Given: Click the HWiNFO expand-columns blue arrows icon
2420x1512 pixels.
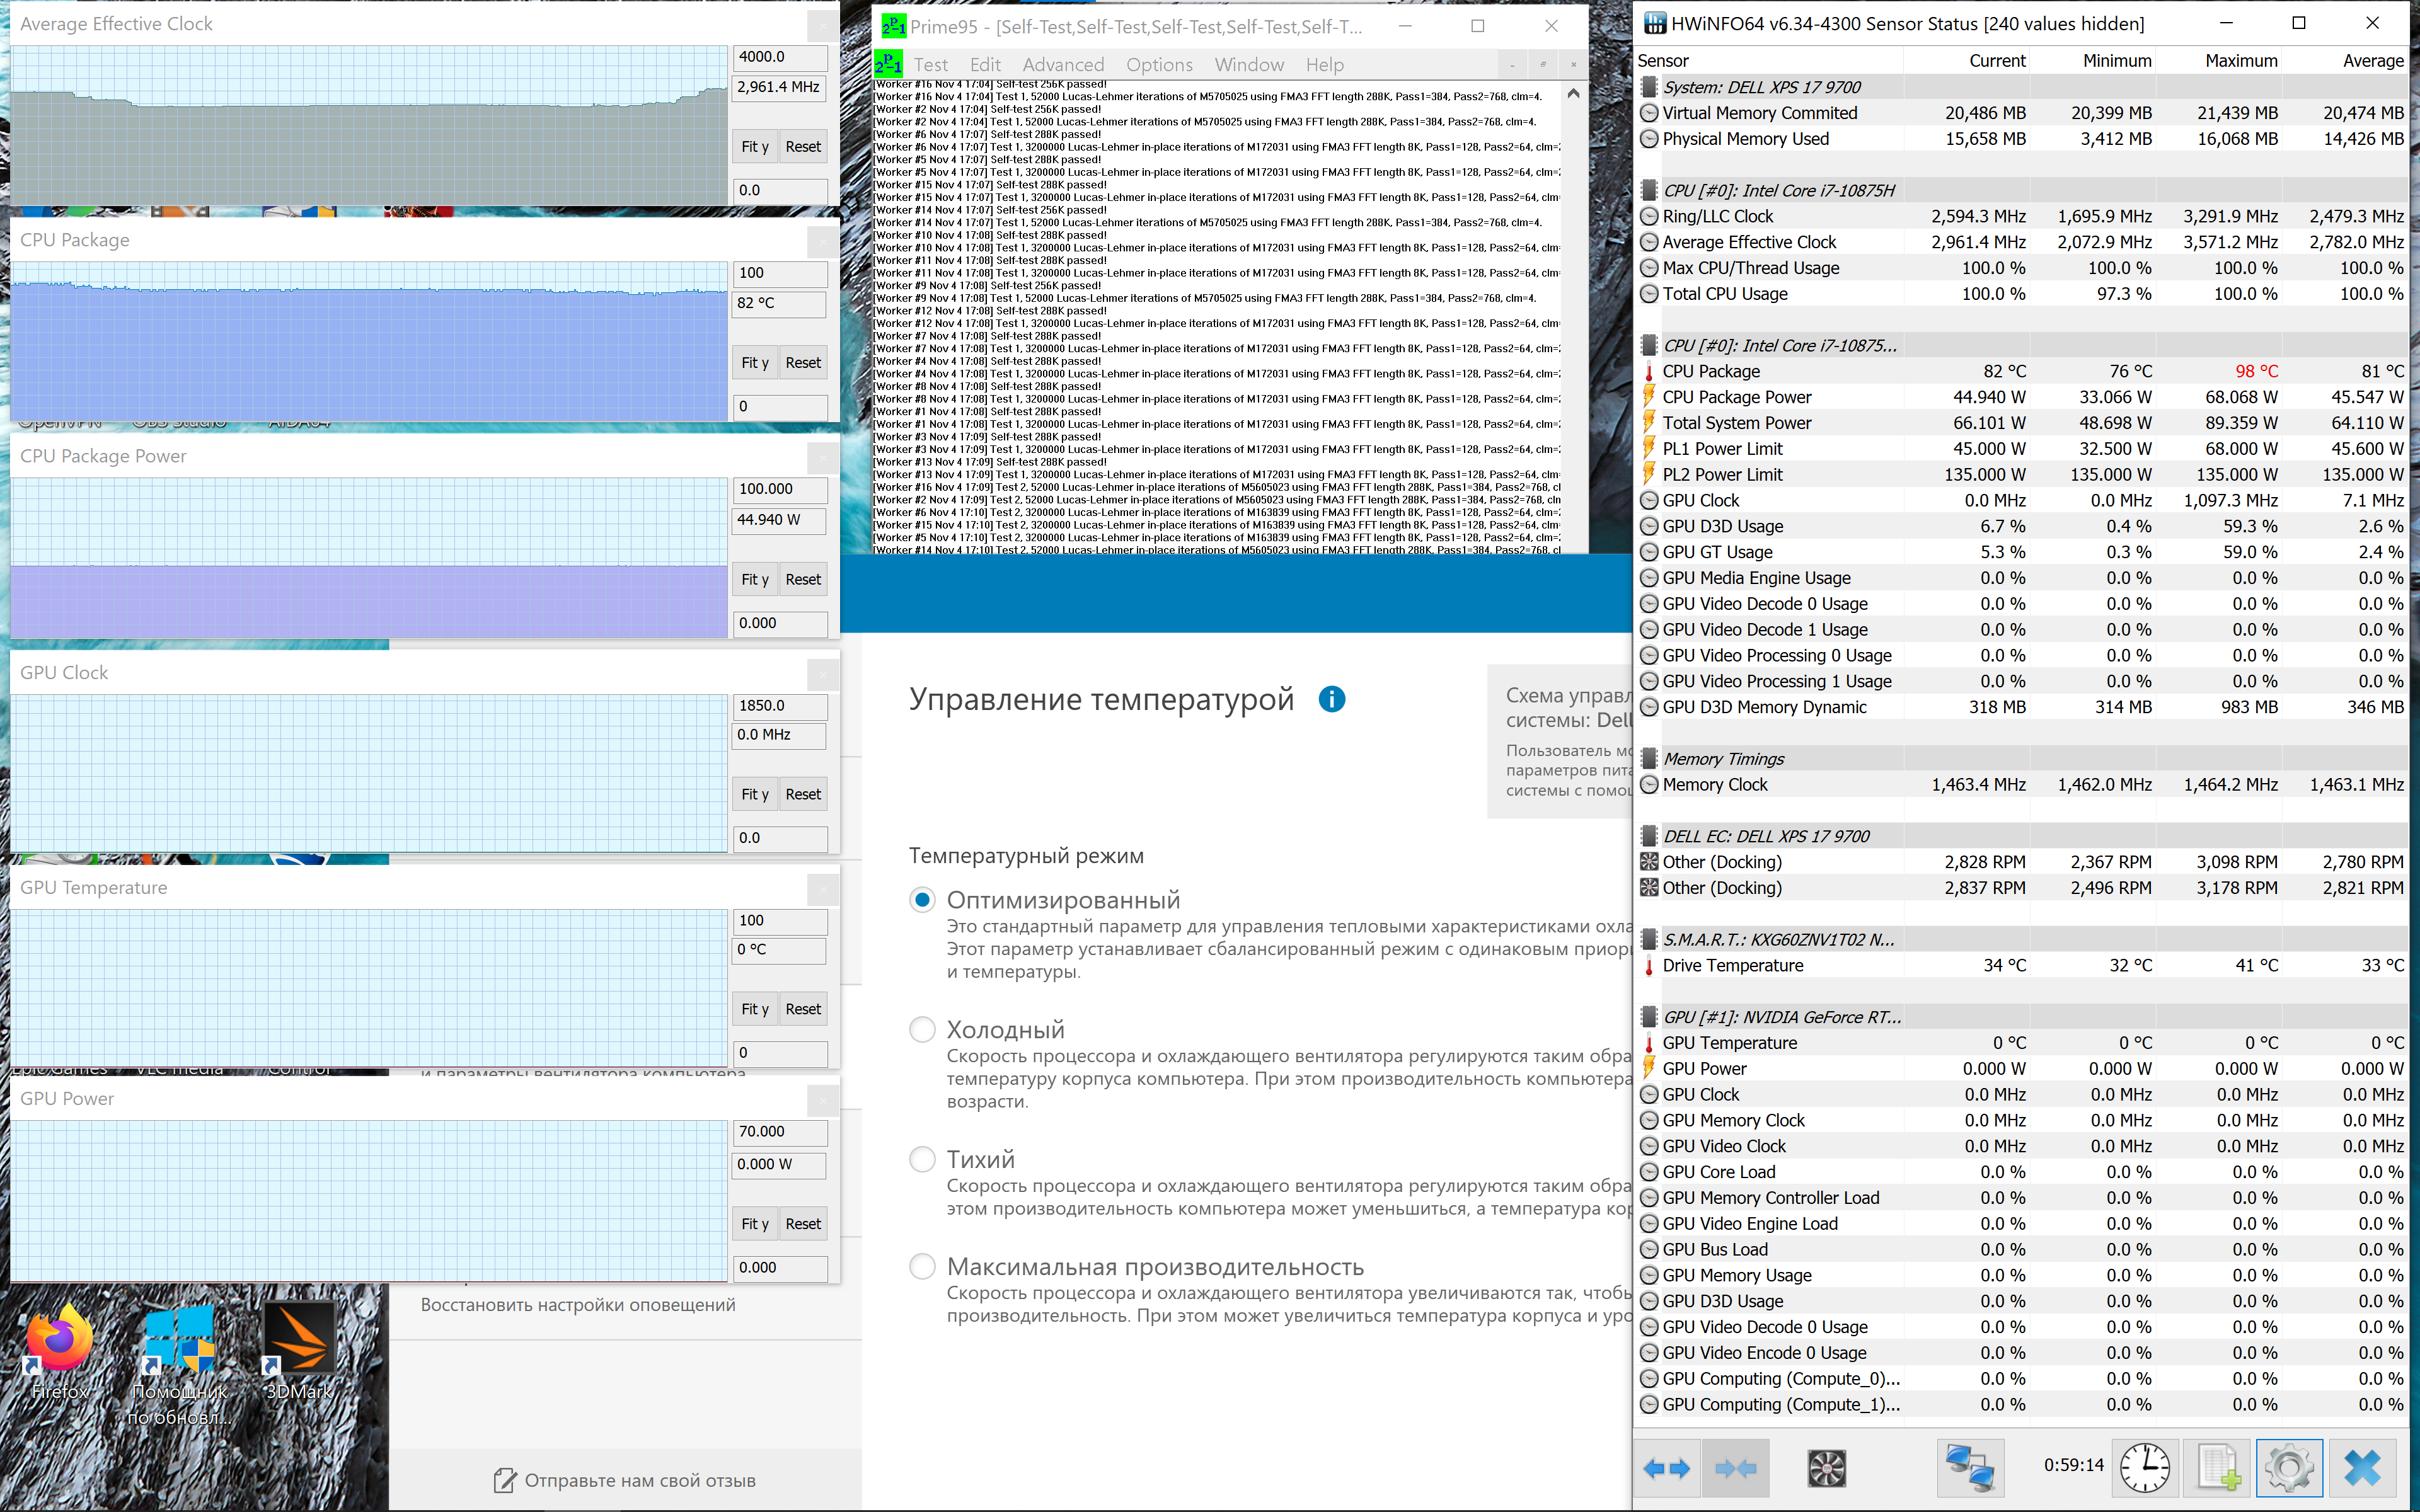Looking at the screenshot, I should (1666, 1468).
